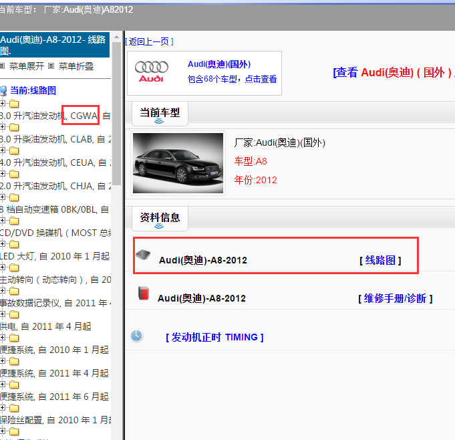Select 'CD/DVD 换碟机' tree row

pyautogui.click(x=55, y=233)
